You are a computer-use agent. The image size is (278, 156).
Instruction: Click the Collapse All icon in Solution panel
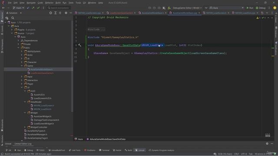(60, 13)
